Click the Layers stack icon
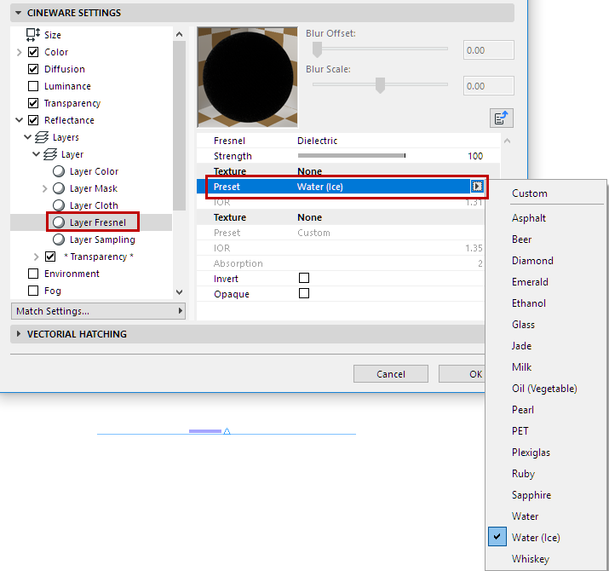 [x=42, y=137]
